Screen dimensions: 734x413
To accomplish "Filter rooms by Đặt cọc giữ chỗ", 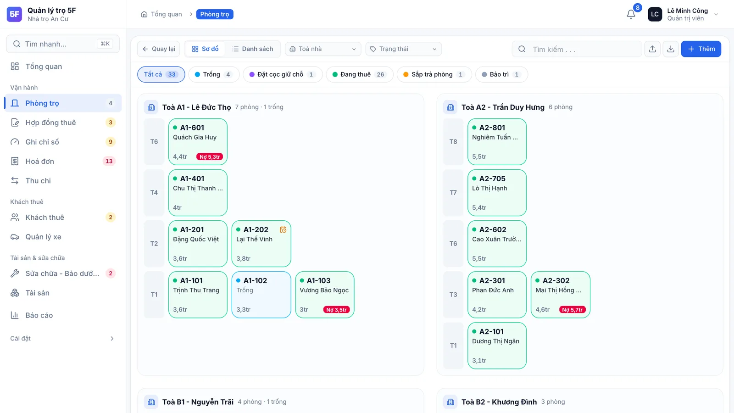I will pos(282,74).
